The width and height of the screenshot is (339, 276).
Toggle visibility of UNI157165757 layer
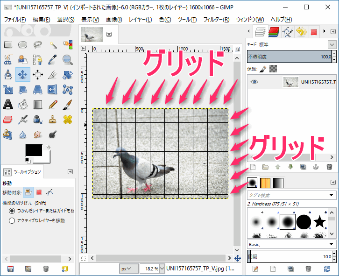click(254, 82)
